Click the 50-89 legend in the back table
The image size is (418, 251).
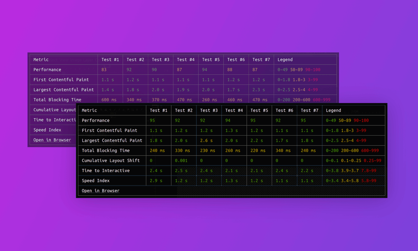(296, 70)
